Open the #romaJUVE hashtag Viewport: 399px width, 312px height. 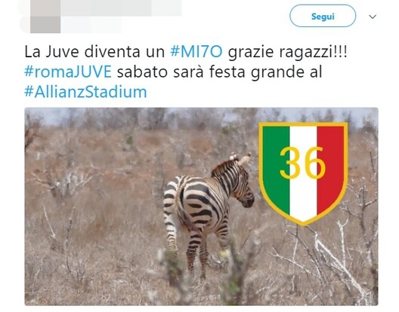68,72
